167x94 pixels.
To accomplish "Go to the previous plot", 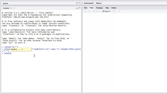I will [85, 11].
